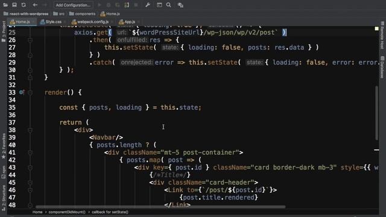Click the Home entry in the bottom breadcrumb
Image resolution: width=386 pixels, height=217 pixels.
[x=37, y=212]
